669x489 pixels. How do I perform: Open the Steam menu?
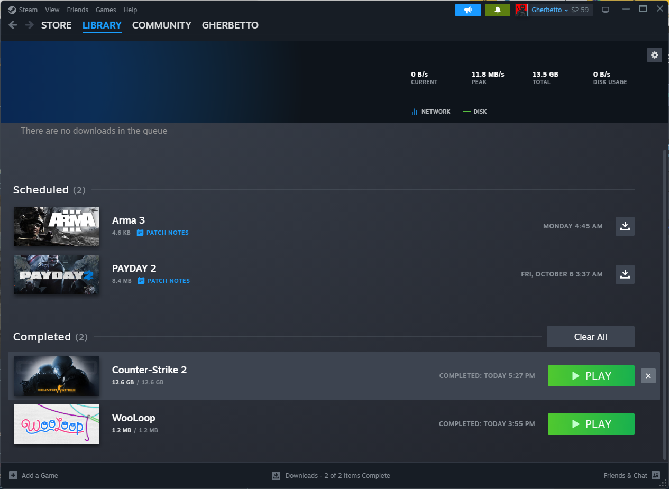28,10
